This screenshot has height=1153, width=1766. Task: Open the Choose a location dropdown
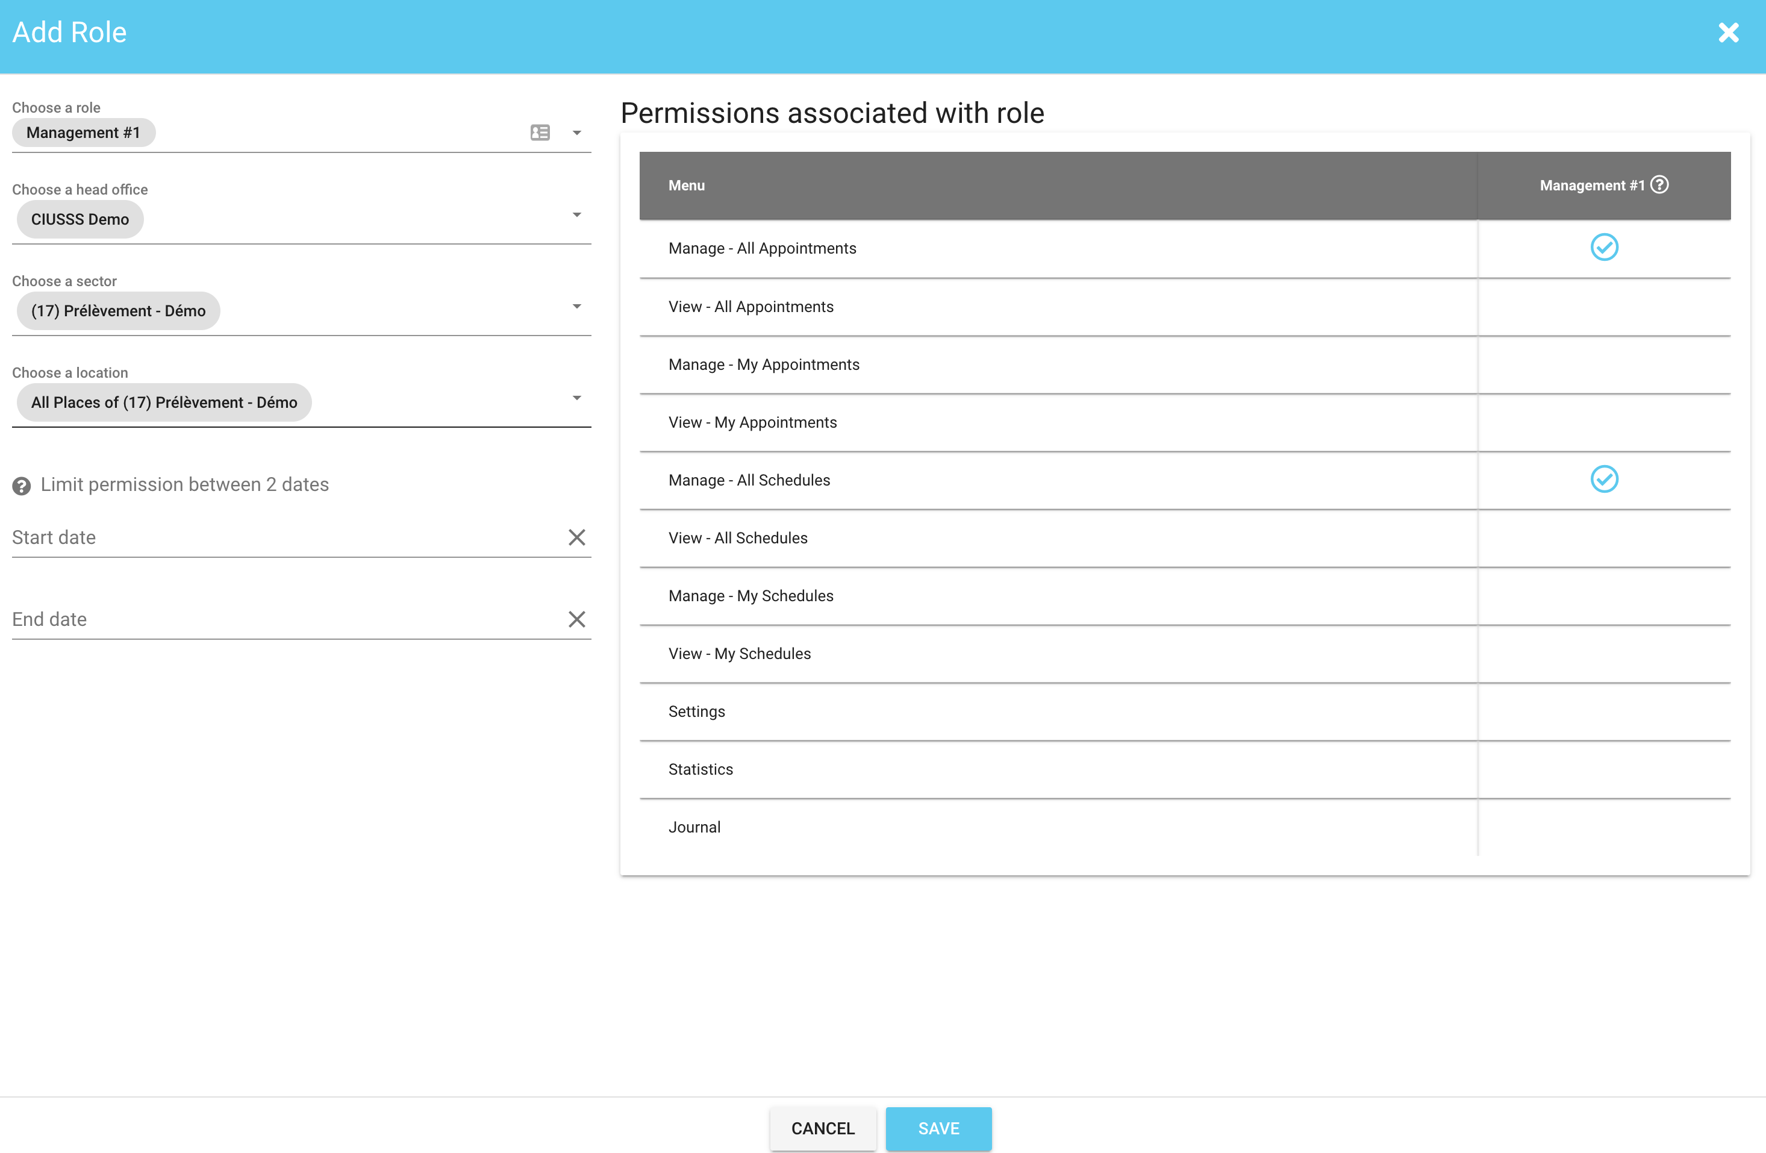576,398
